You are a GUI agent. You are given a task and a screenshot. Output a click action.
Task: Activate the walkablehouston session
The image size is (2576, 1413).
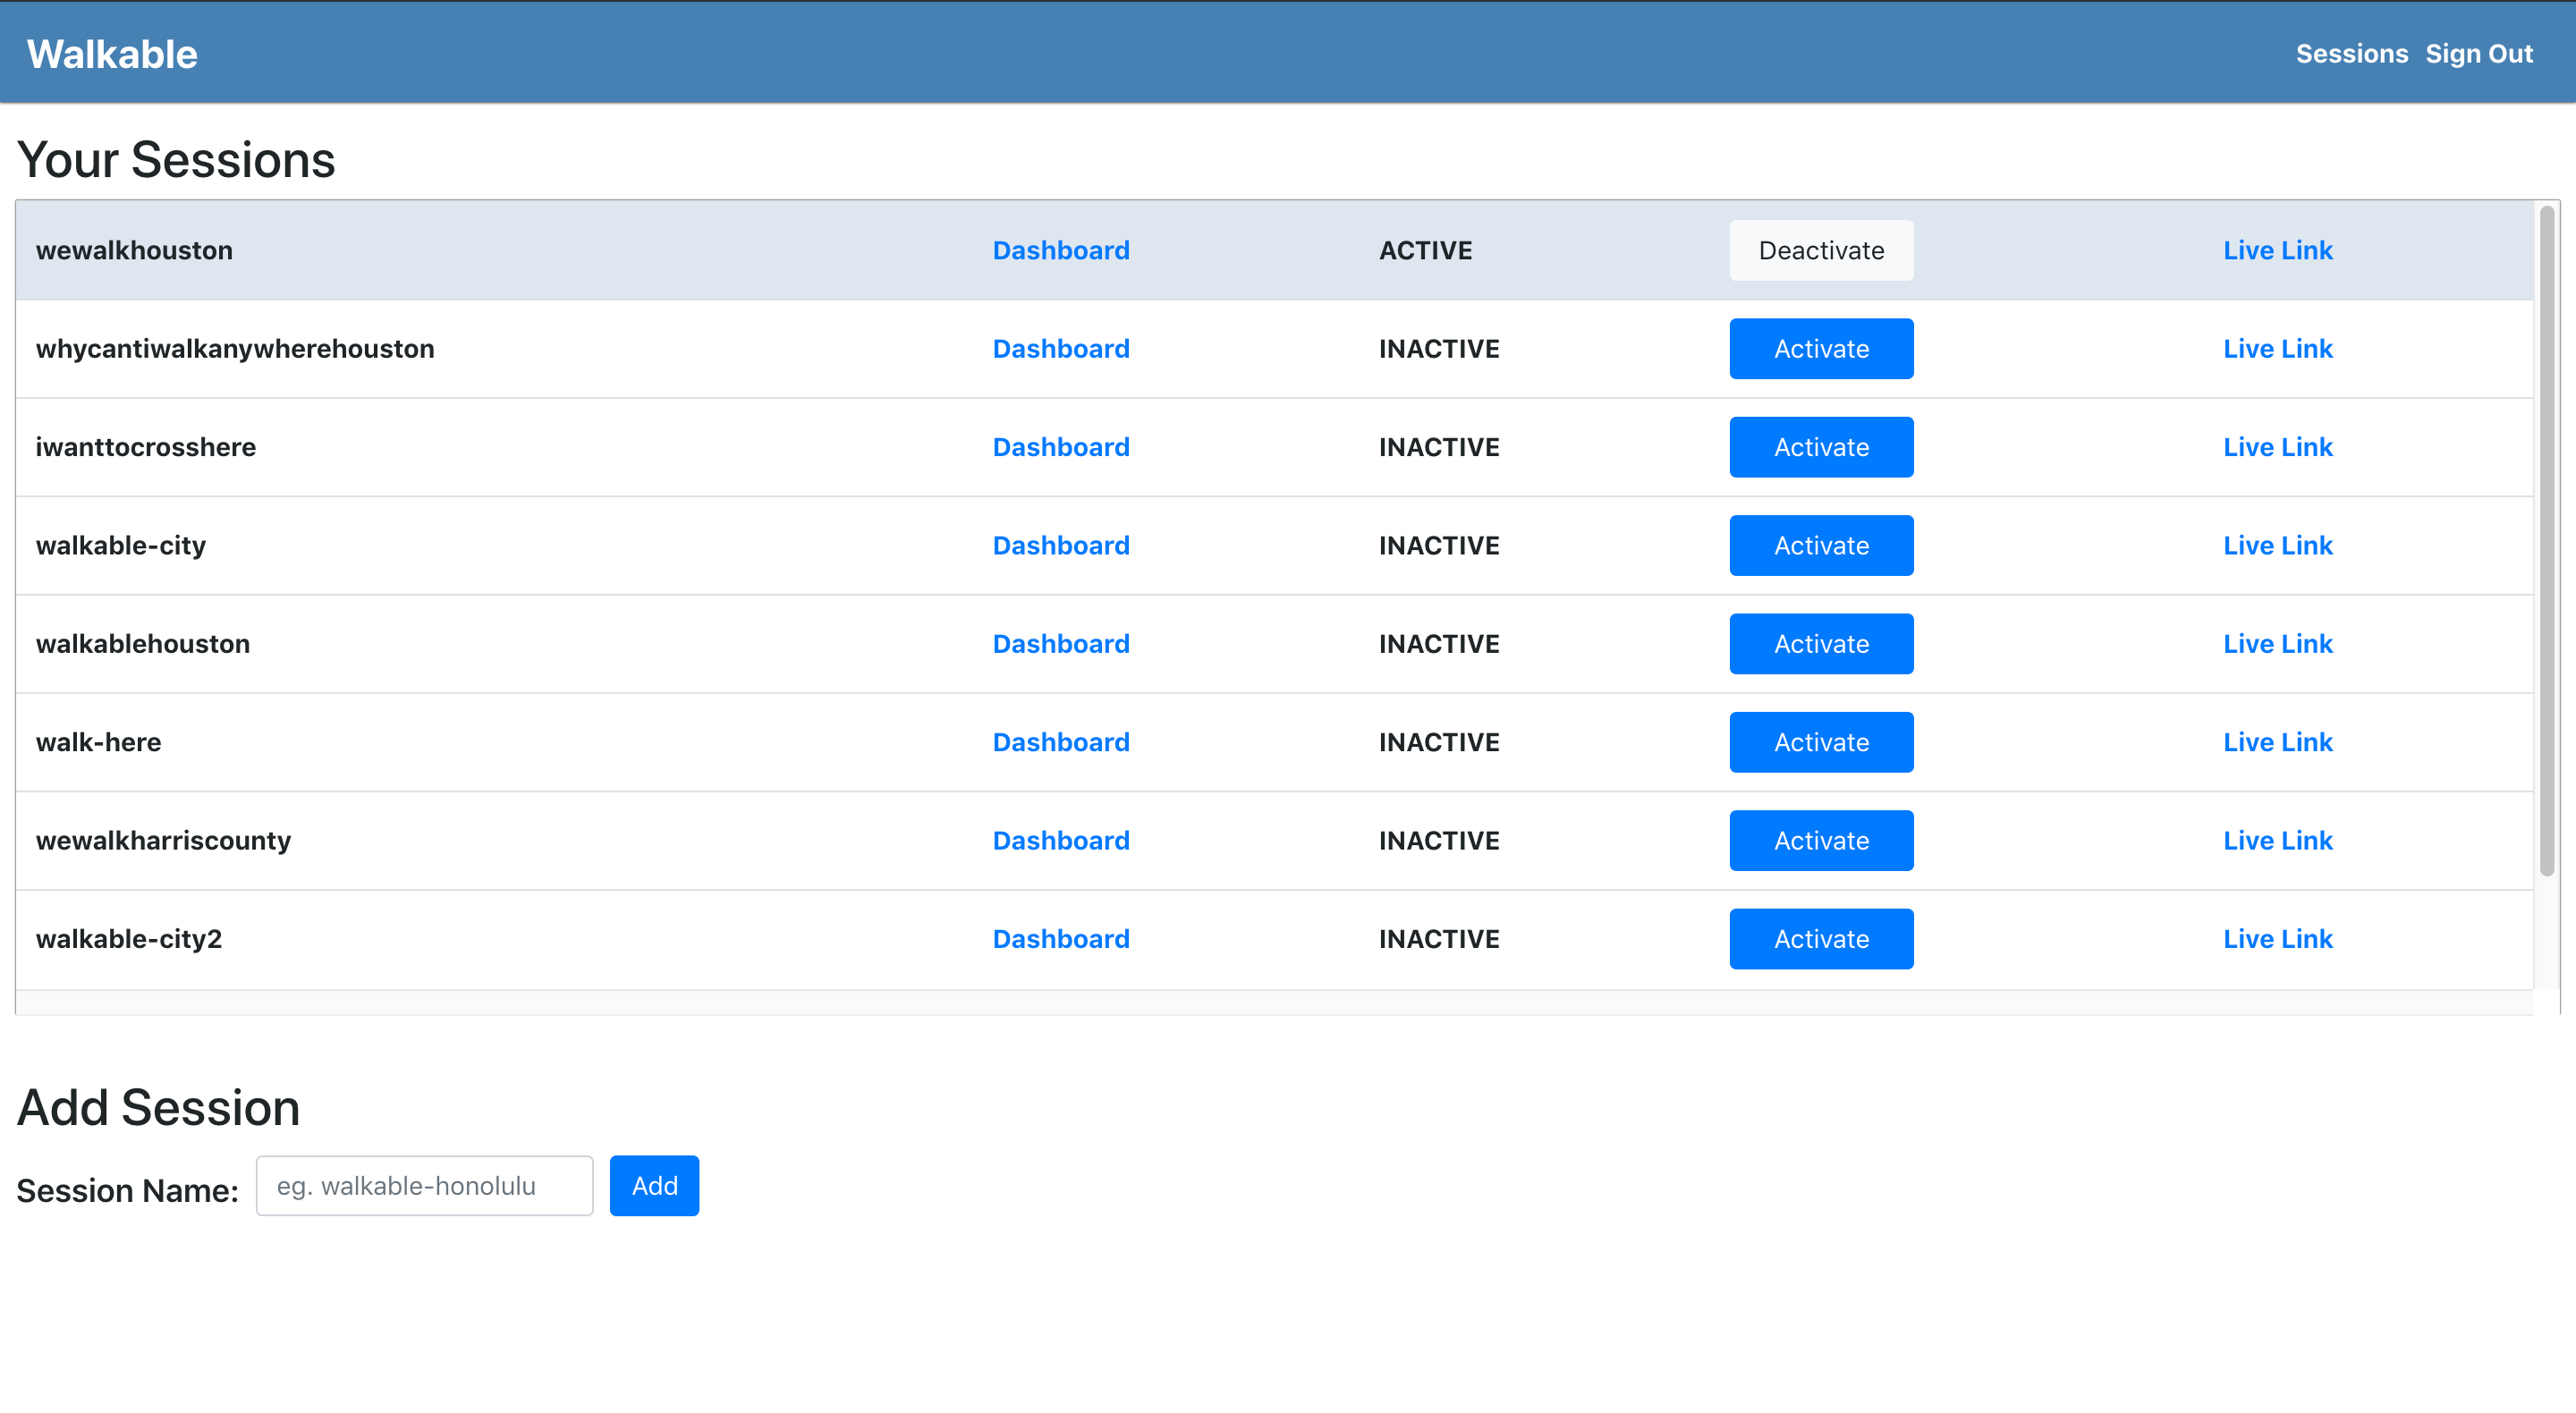[x=1820, y=644]
